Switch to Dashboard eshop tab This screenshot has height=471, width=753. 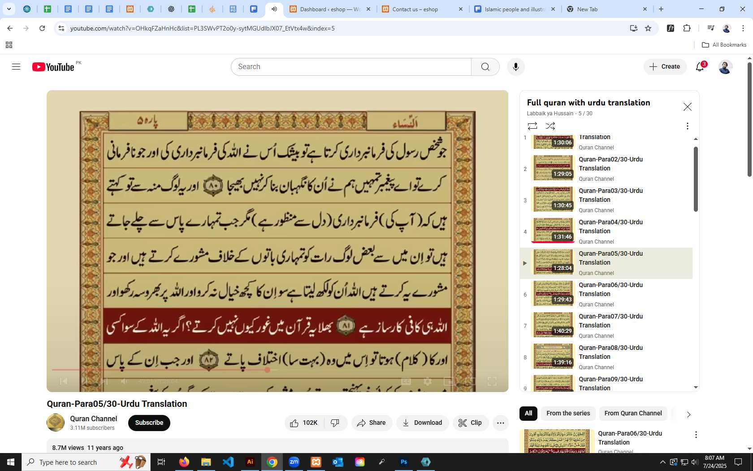[x=330, y=9]
